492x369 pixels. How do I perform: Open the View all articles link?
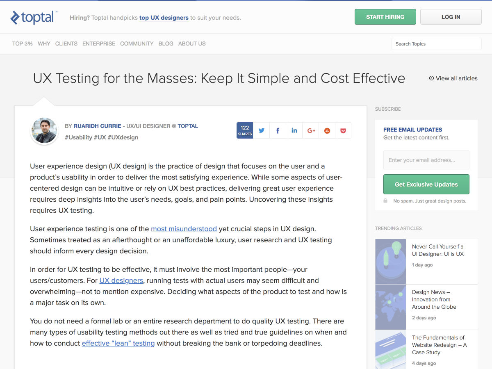pyautogui.click(x=453, y=78)
